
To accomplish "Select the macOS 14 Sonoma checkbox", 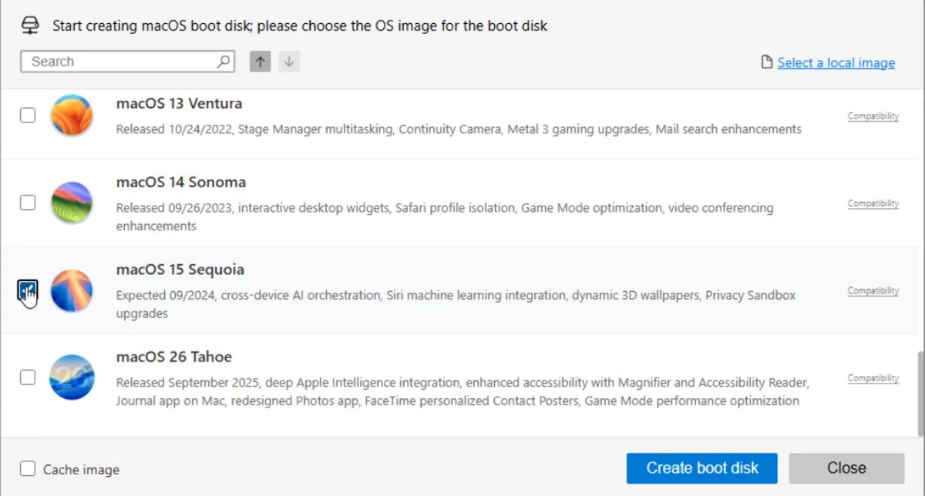I will coord(27,203).
